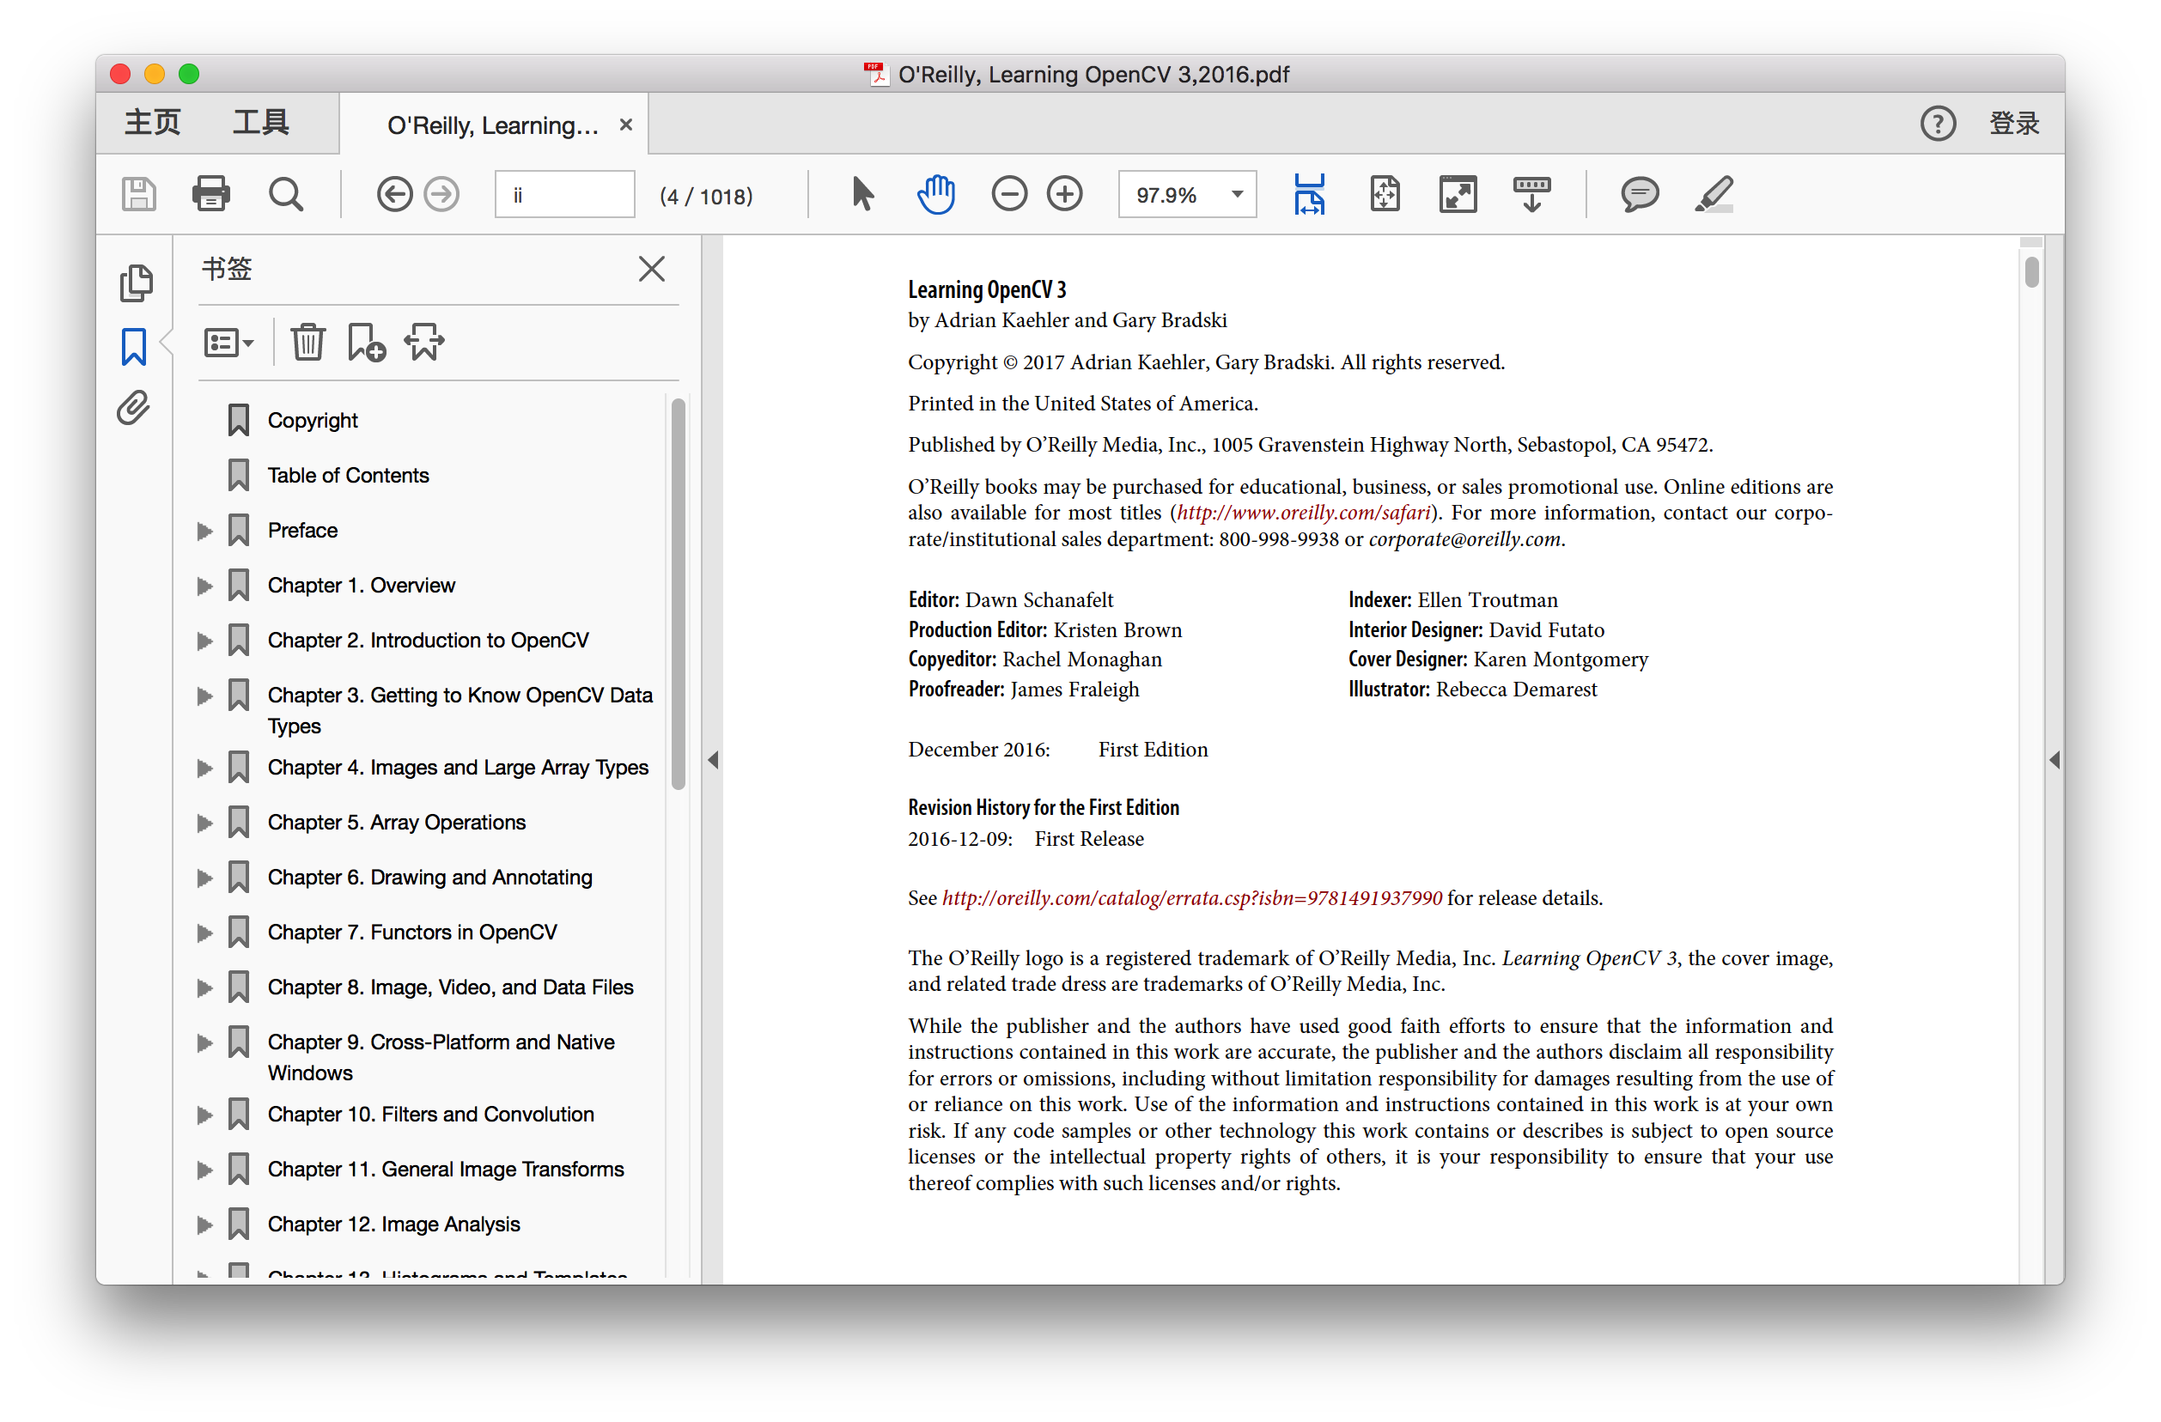Toggle the bookmarks panel sidebar icon
The height and width of the screenshot is (1422, 2161).
[133, 347]
